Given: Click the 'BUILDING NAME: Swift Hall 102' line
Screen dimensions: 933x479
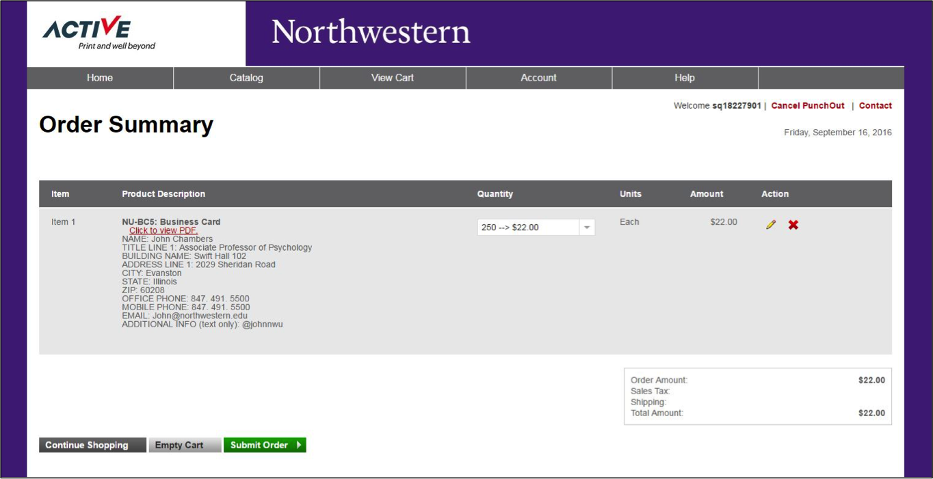Looking at the screenshot, I should click(x=184, y=256).
